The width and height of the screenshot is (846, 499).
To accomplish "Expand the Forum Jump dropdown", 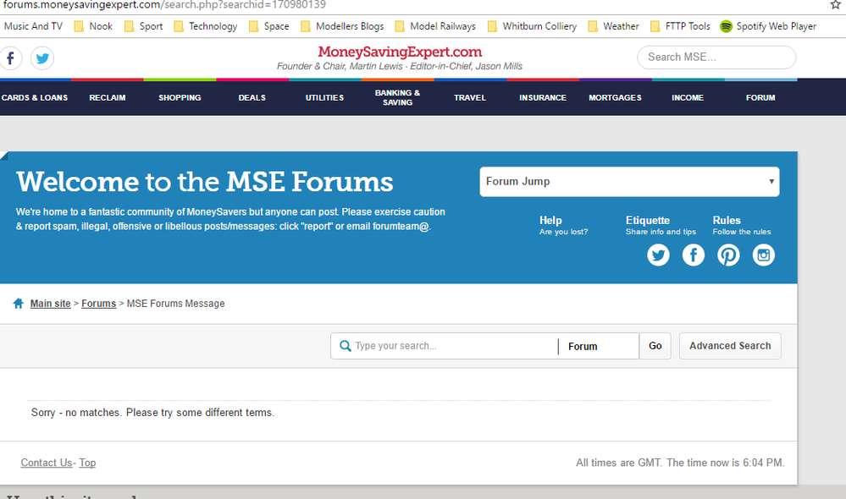I will click(629, 182).
